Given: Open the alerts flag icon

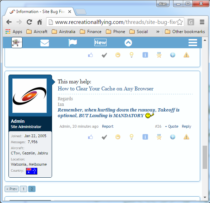Looking at the screenshot, I should 72,43.
